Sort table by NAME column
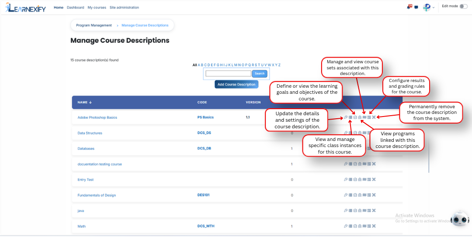This screenshot has width=472, height=247. pyautogui.click(x=84, y=103)
